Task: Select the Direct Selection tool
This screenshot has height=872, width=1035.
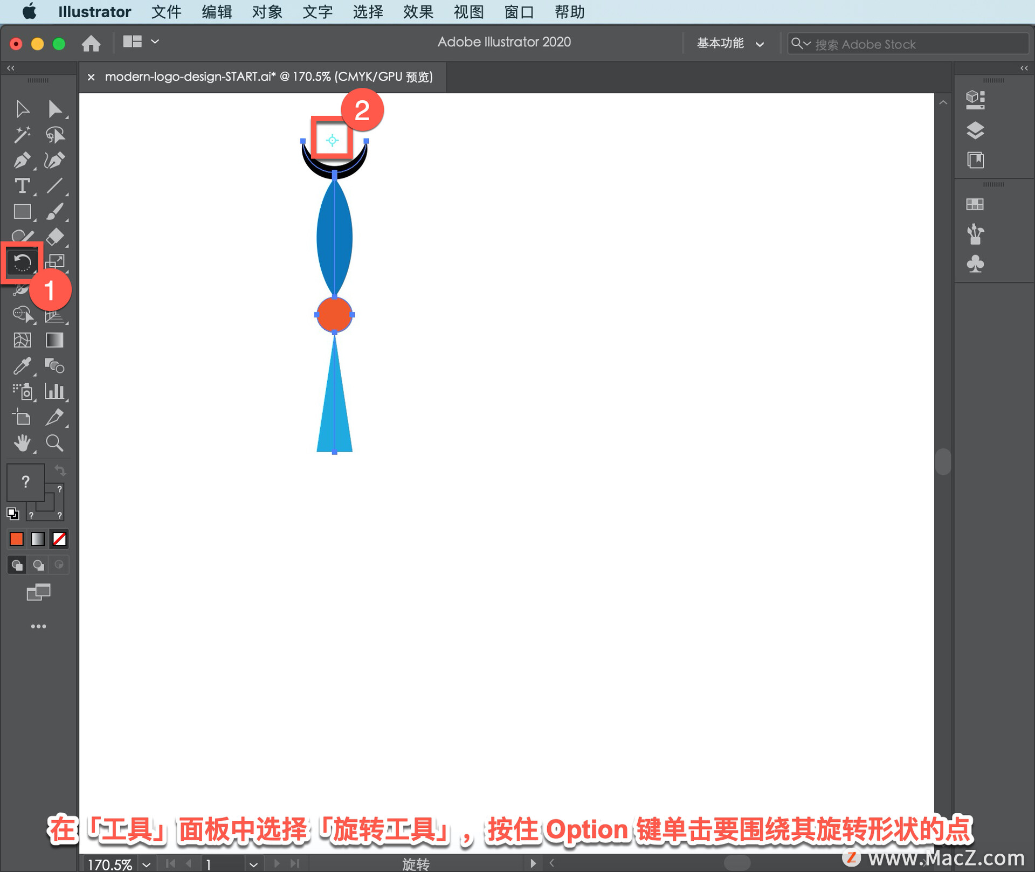Action: pos(54,109)
